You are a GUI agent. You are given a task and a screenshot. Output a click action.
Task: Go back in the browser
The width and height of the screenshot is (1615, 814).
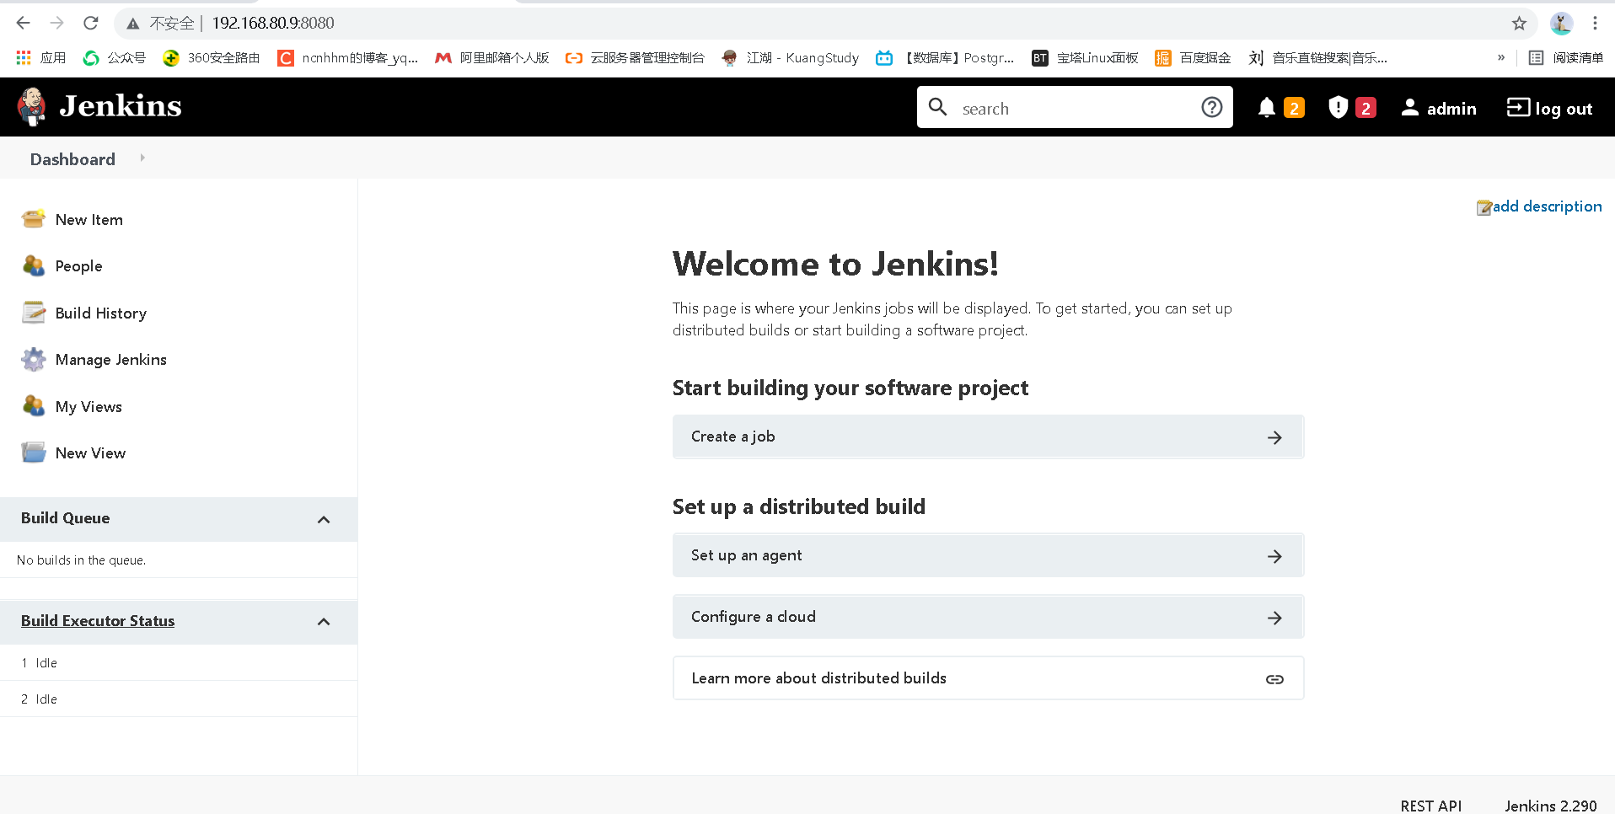pyautogui.click(x=24, y=23)
